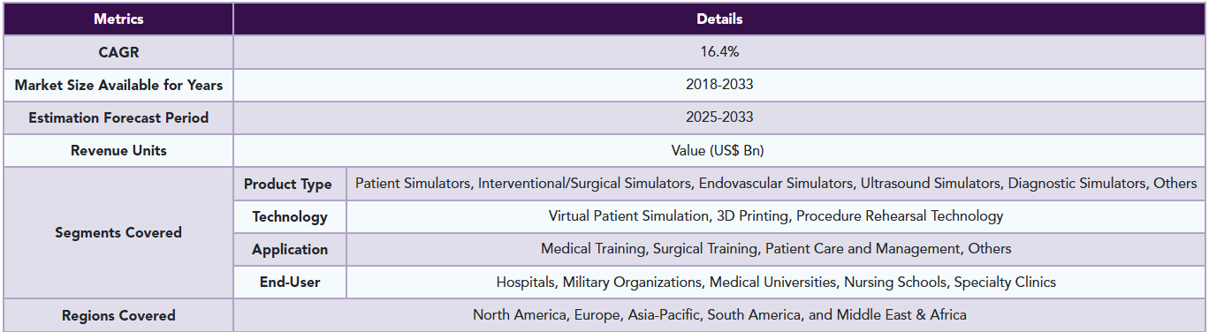Select the Application sub-label
The height and width of the screenshot is (332, 1209).
click(x=289, y=249)
